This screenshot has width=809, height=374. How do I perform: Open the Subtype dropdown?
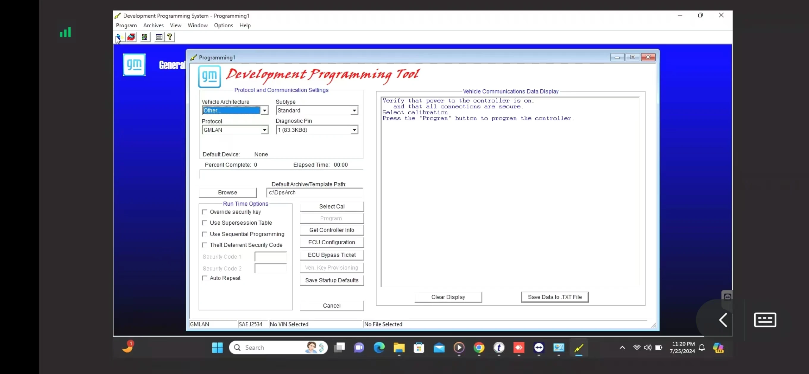[354, 110]
